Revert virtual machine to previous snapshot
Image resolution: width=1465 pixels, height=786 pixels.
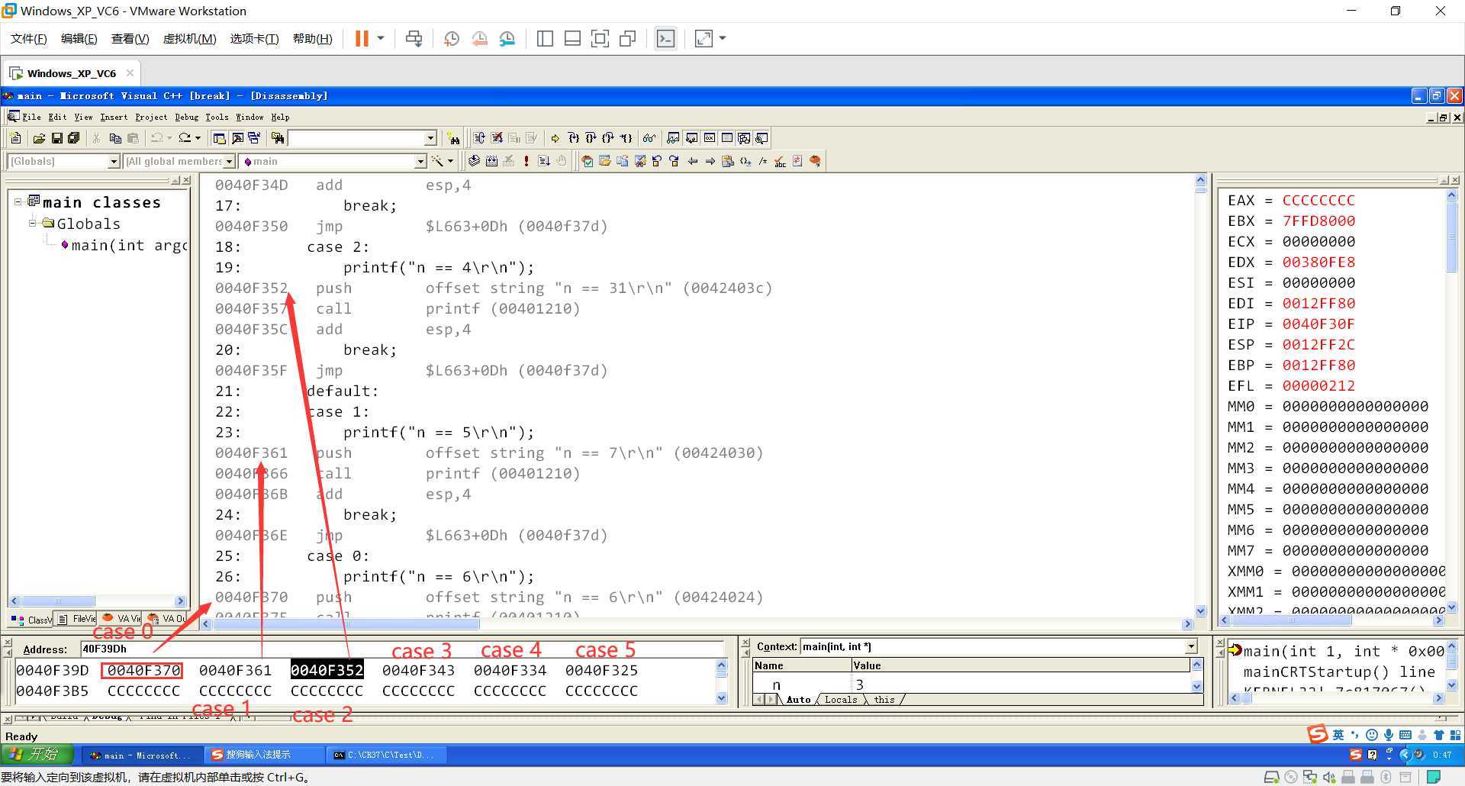click(479, 38)
